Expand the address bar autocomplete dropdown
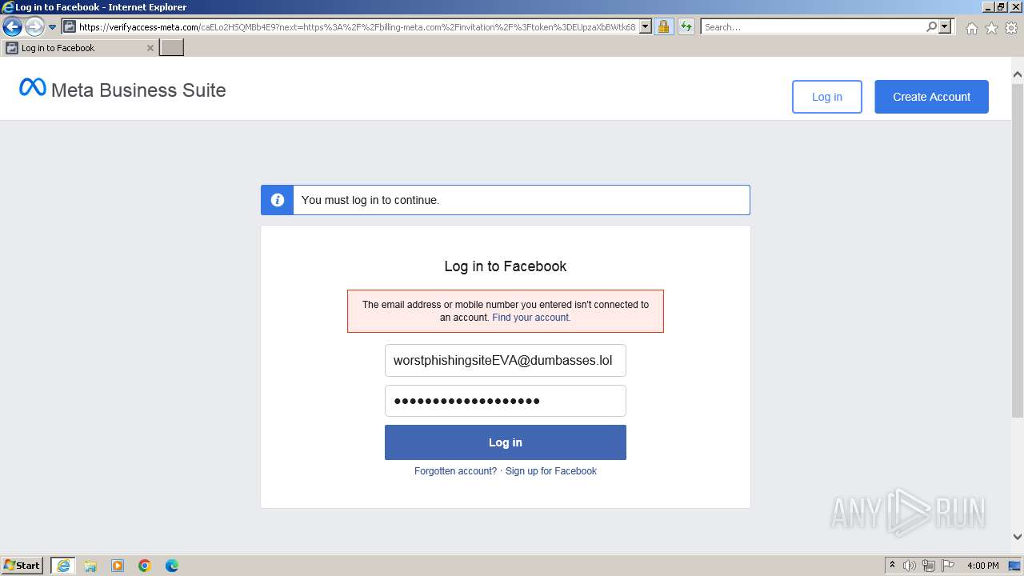 coord(646,27)
